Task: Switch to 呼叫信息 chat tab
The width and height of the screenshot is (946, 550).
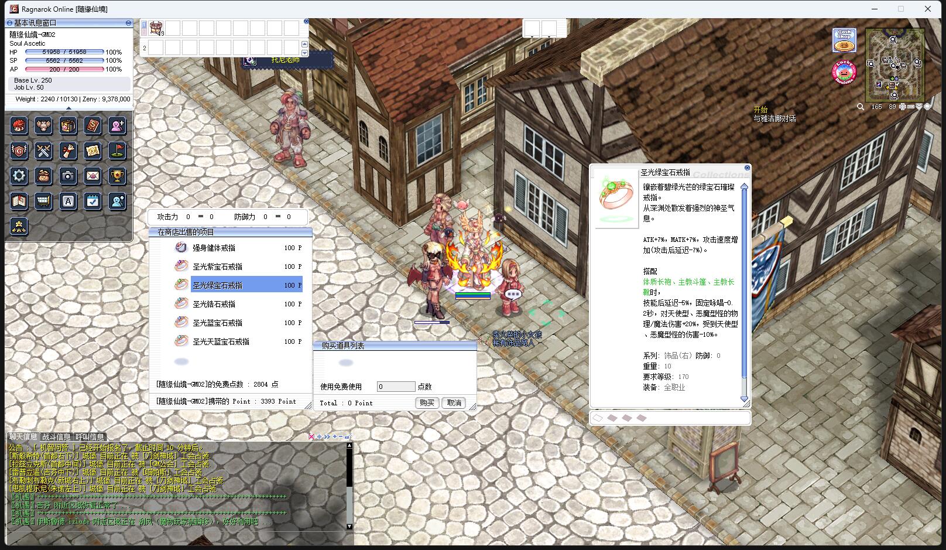Action: 90,437
